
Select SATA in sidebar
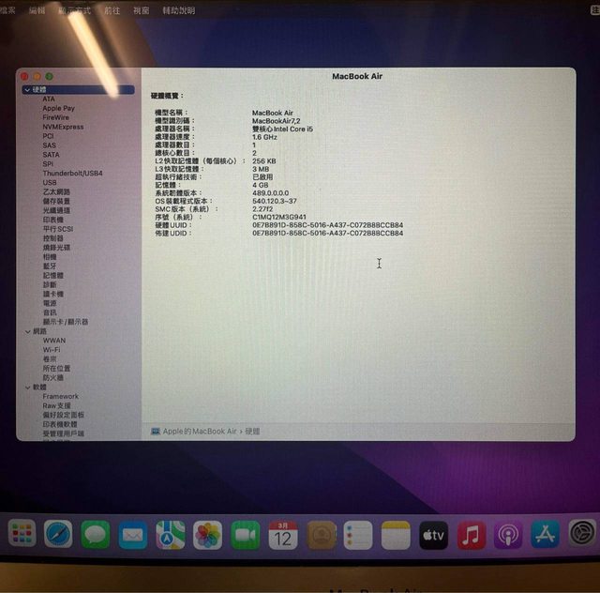coord(51,155)
